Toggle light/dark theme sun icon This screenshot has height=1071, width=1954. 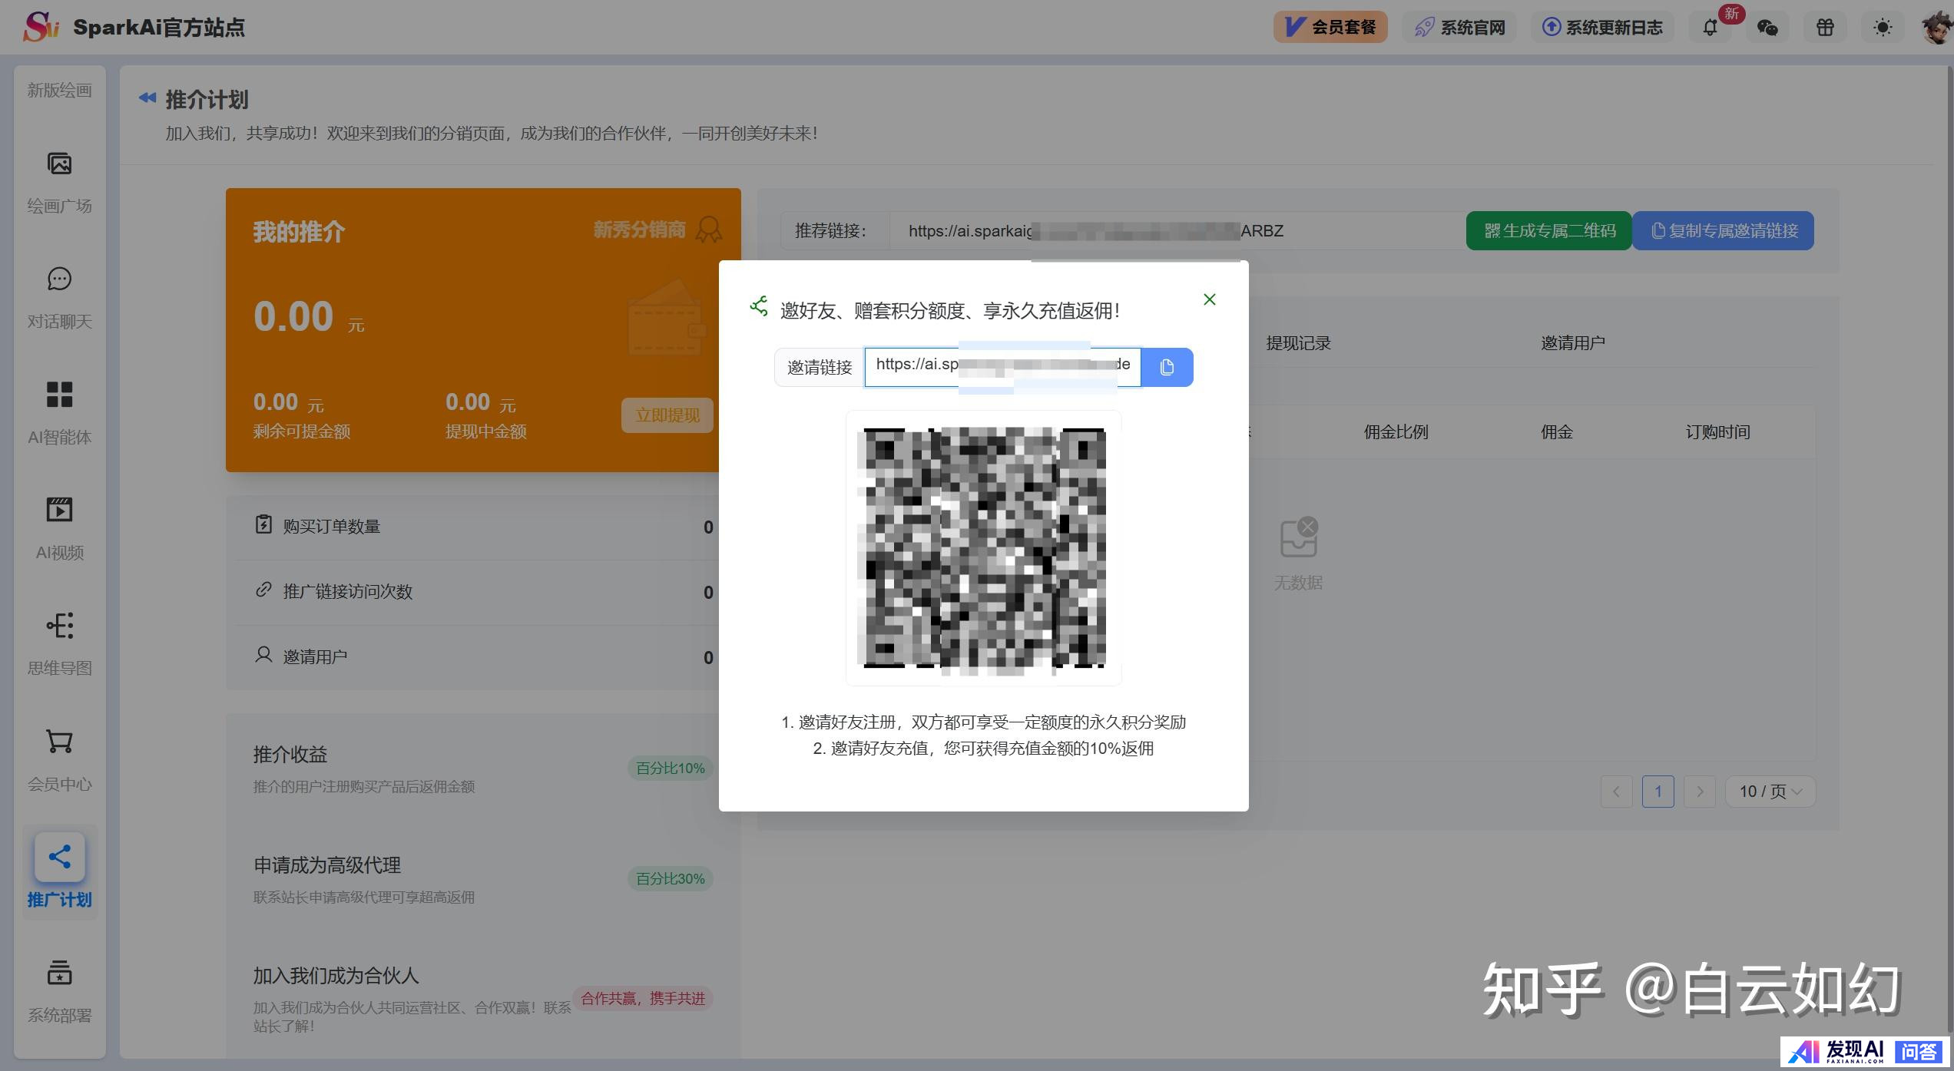coord(1883,28)
